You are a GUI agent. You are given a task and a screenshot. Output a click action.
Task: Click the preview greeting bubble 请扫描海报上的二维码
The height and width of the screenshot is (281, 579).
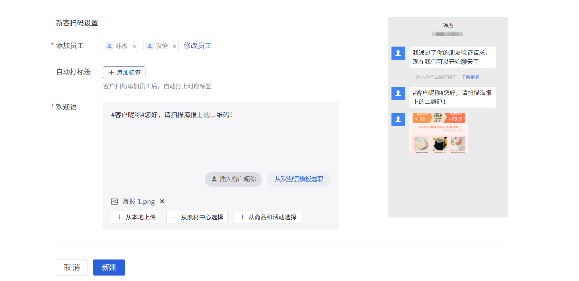[x=453, y=97]
